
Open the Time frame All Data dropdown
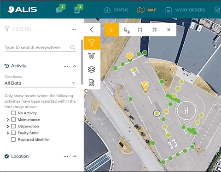point(40,83)
